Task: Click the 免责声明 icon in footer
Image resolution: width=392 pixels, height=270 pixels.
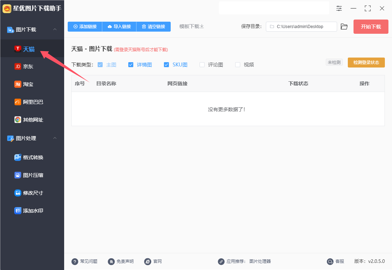Action: [x=111, y=261]
